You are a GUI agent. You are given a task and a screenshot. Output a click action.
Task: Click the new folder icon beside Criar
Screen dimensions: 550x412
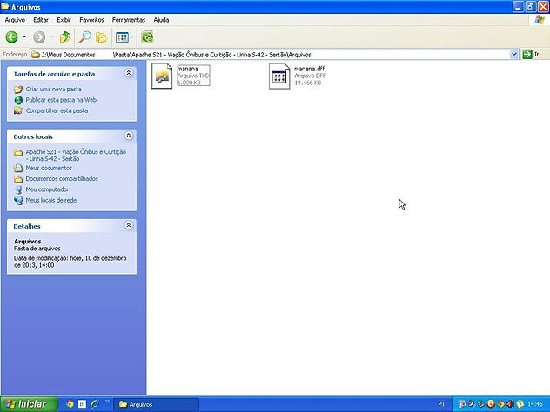(18, 90)
